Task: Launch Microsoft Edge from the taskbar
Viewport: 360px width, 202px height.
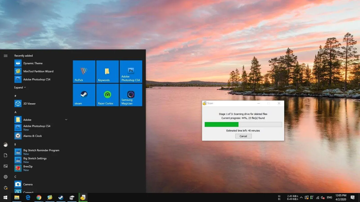Action: [28, 197]
